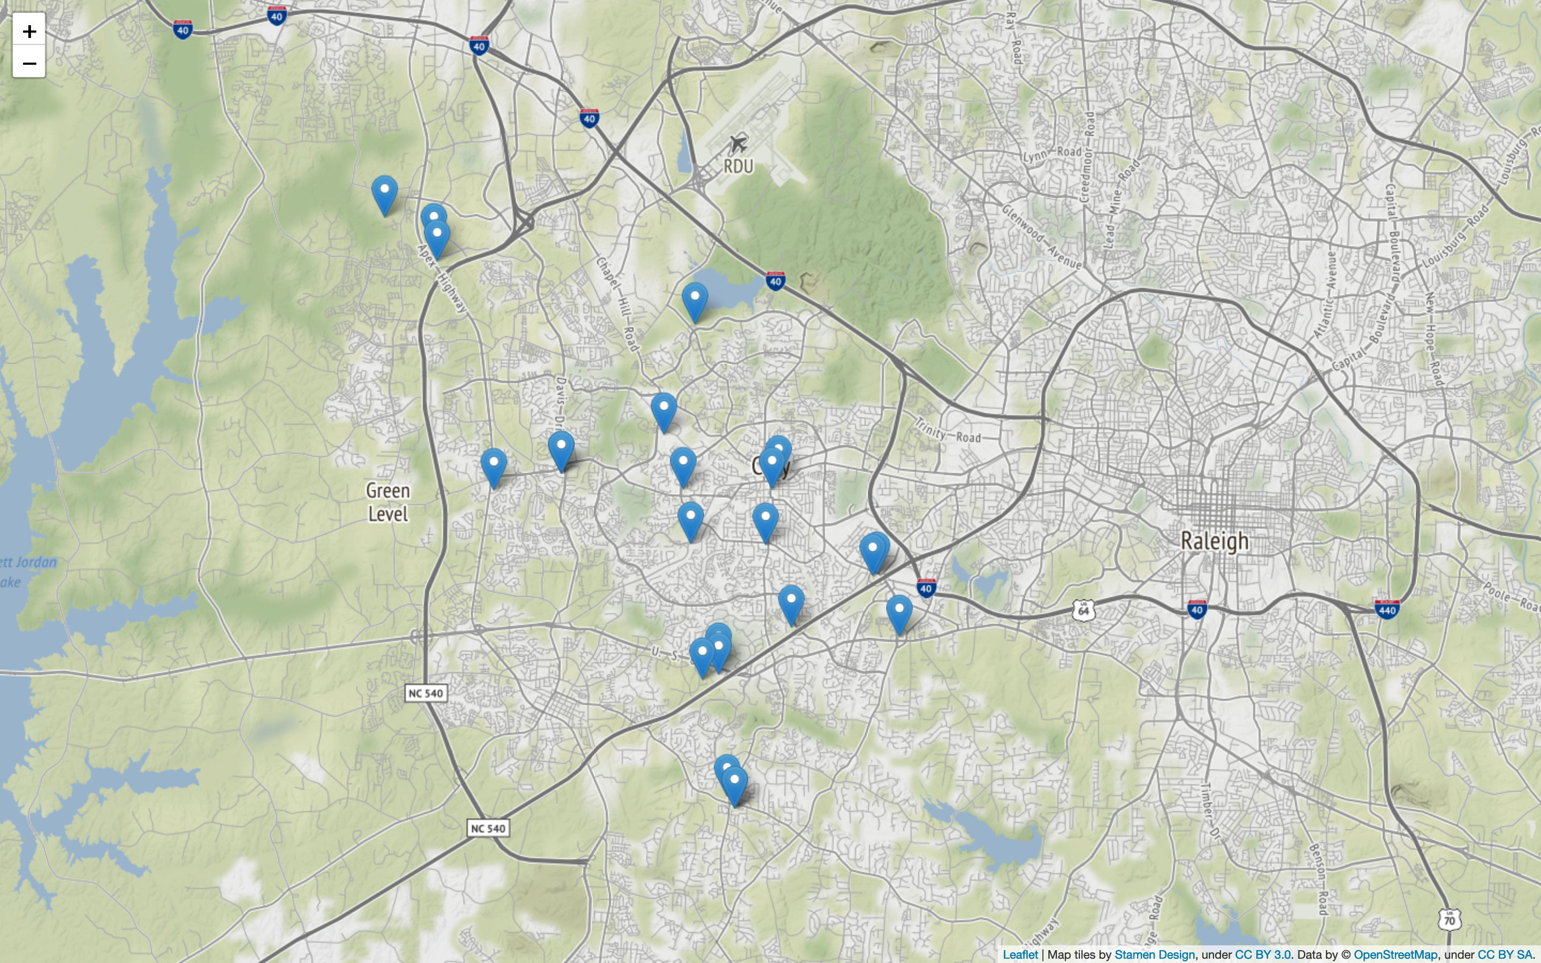Click the US 64 highway shield
1541x963 pixels.
click(x=1083, y=610)
